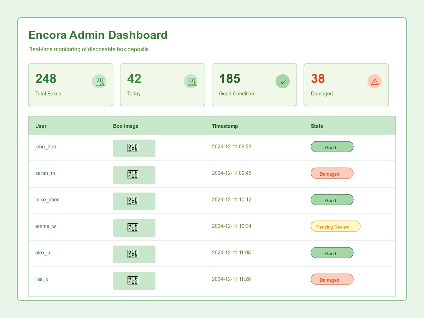The height and width of the screenshot is (318, 424).
Task: Select the emma_w username
Action: coord(46,226)
